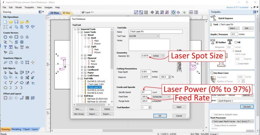Click the Tool List vertical scrollbar

click(x=112, y=63)
